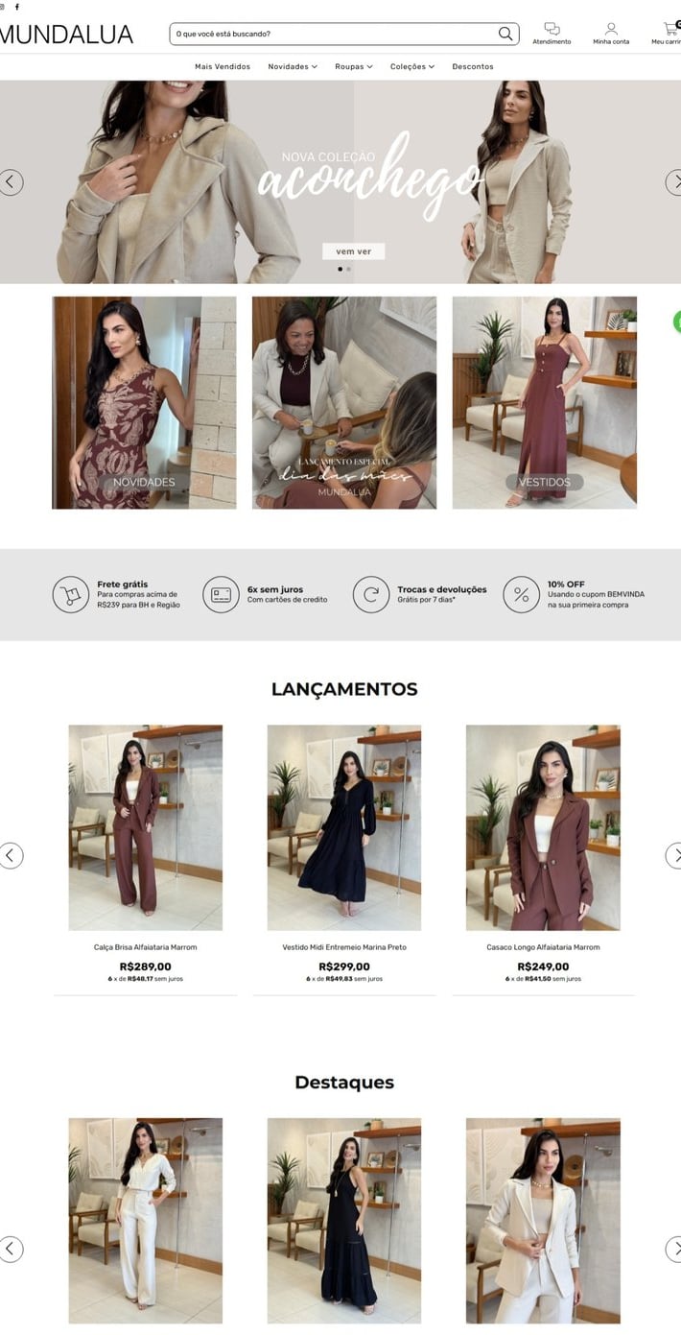Screen dimensions: 681x1335
Task: Select the second banner slide dot
Action: pos(348,270)
